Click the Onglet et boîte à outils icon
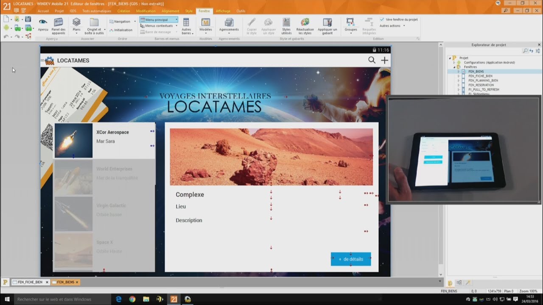The width and height of the screenshot is (543, 305). pyautogui.click(x=94, y=22)
